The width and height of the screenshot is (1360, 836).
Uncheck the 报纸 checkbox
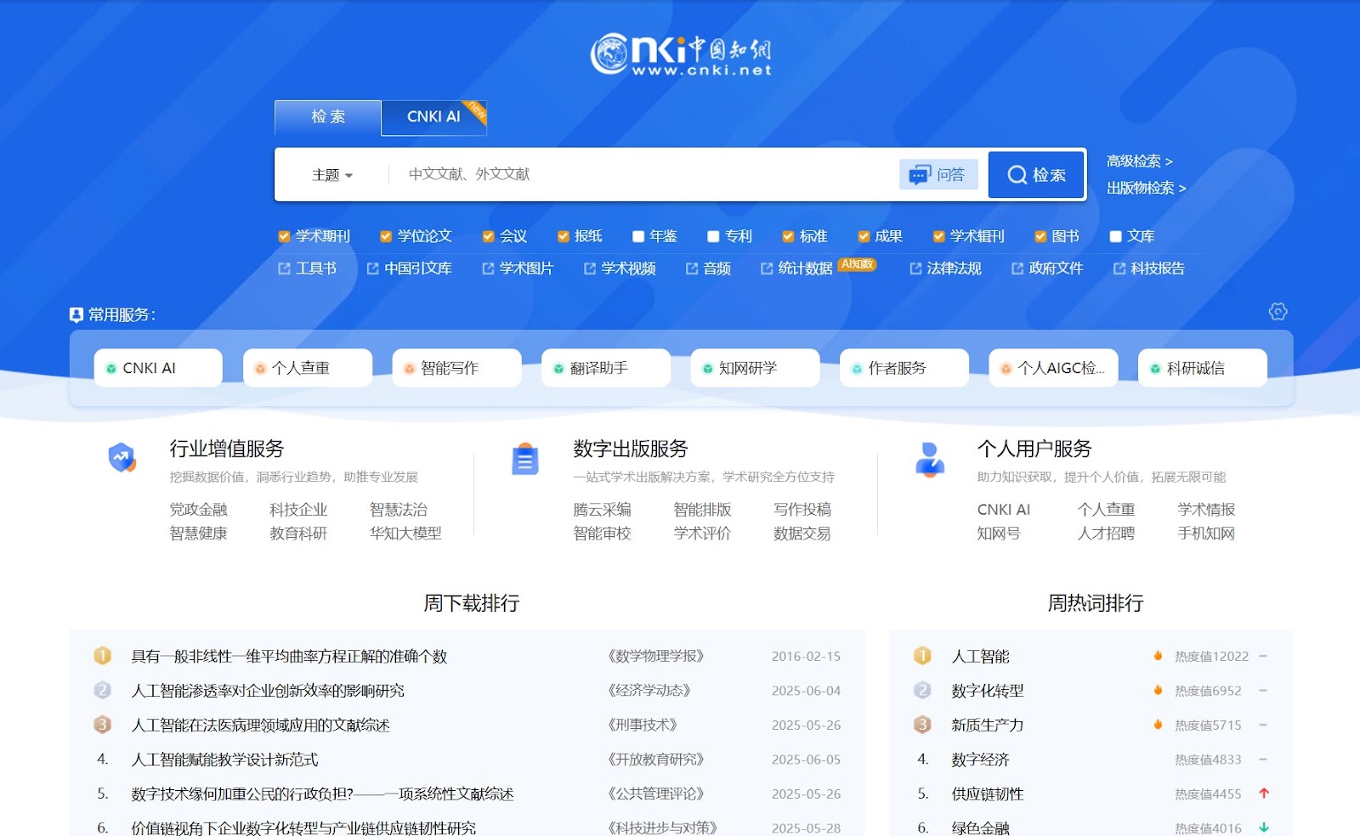coord(563,236)
